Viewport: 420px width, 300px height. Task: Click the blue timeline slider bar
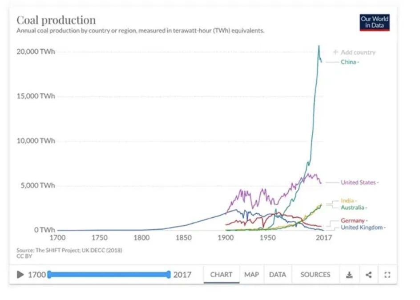(x=109, y=275)
